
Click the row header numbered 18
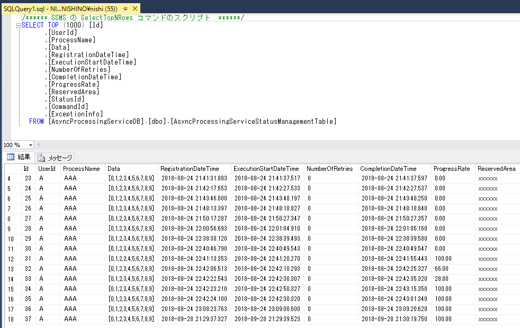point(11,320)
